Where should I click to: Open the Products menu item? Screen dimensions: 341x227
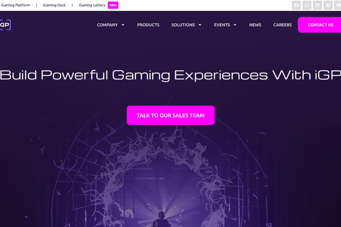click(148, 25)
